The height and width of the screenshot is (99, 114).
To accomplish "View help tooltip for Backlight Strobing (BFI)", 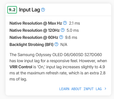I will tap(56, 44).
